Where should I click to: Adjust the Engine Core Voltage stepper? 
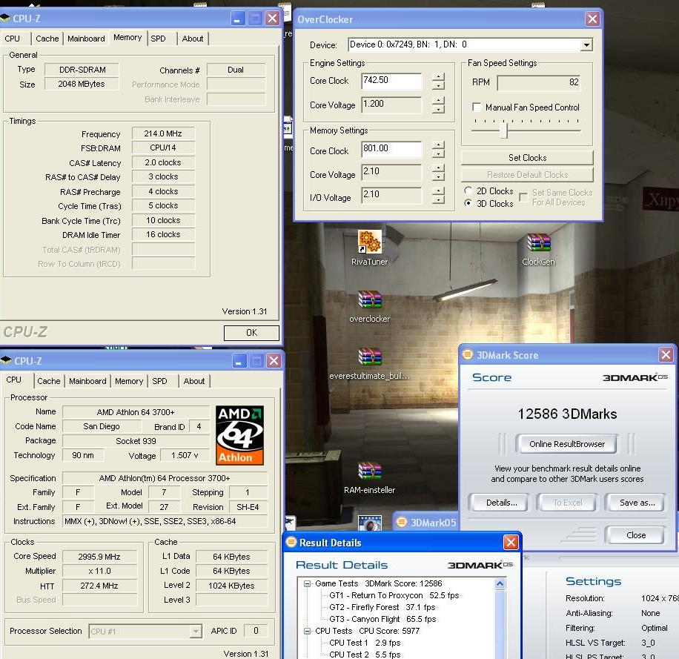coord(438,105)
